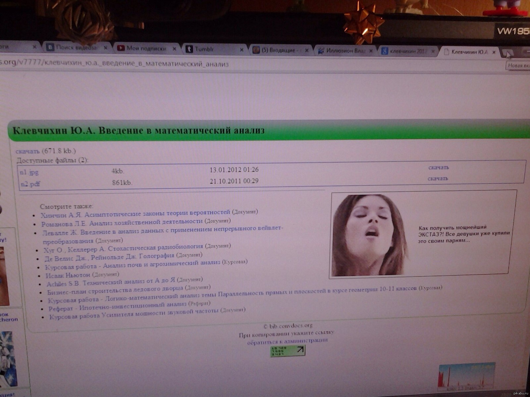Open the Исаак Ньютон document link
Screen dimensions: 530x397
[68, 275]
